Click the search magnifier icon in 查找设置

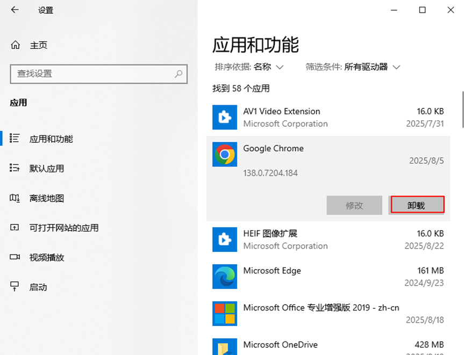pos(178,74)
